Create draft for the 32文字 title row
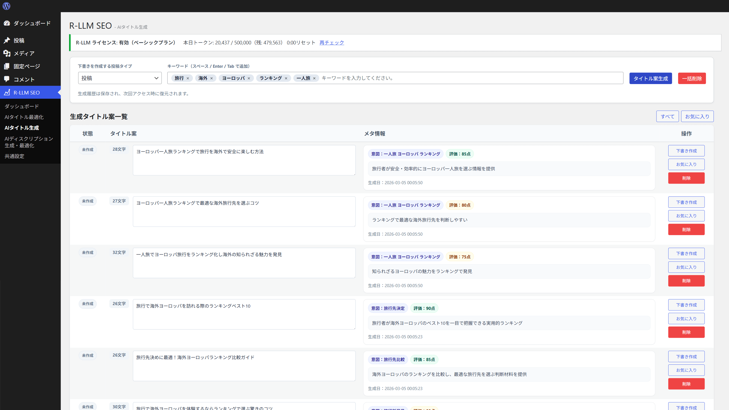Image resolution: width=729 pixels, height=410 pixels. pyautogui.click(x=687, y=254)
